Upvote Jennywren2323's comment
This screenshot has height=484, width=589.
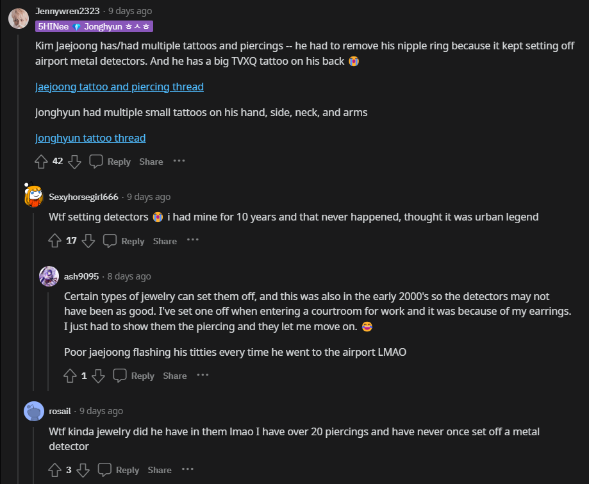click(x=42, y=162)
